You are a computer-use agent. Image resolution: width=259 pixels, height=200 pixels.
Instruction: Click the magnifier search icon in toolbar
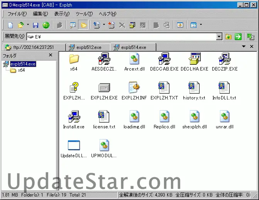pyautogui.click(x=73, y=25)
